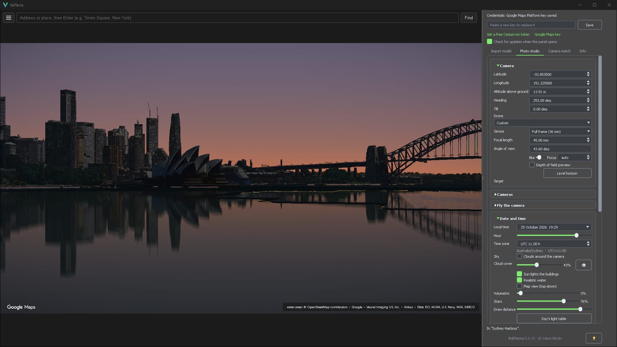Viewport: 617px width, 347px height.
Task: Click the Hour slider handle
Action: pos(577,235)
